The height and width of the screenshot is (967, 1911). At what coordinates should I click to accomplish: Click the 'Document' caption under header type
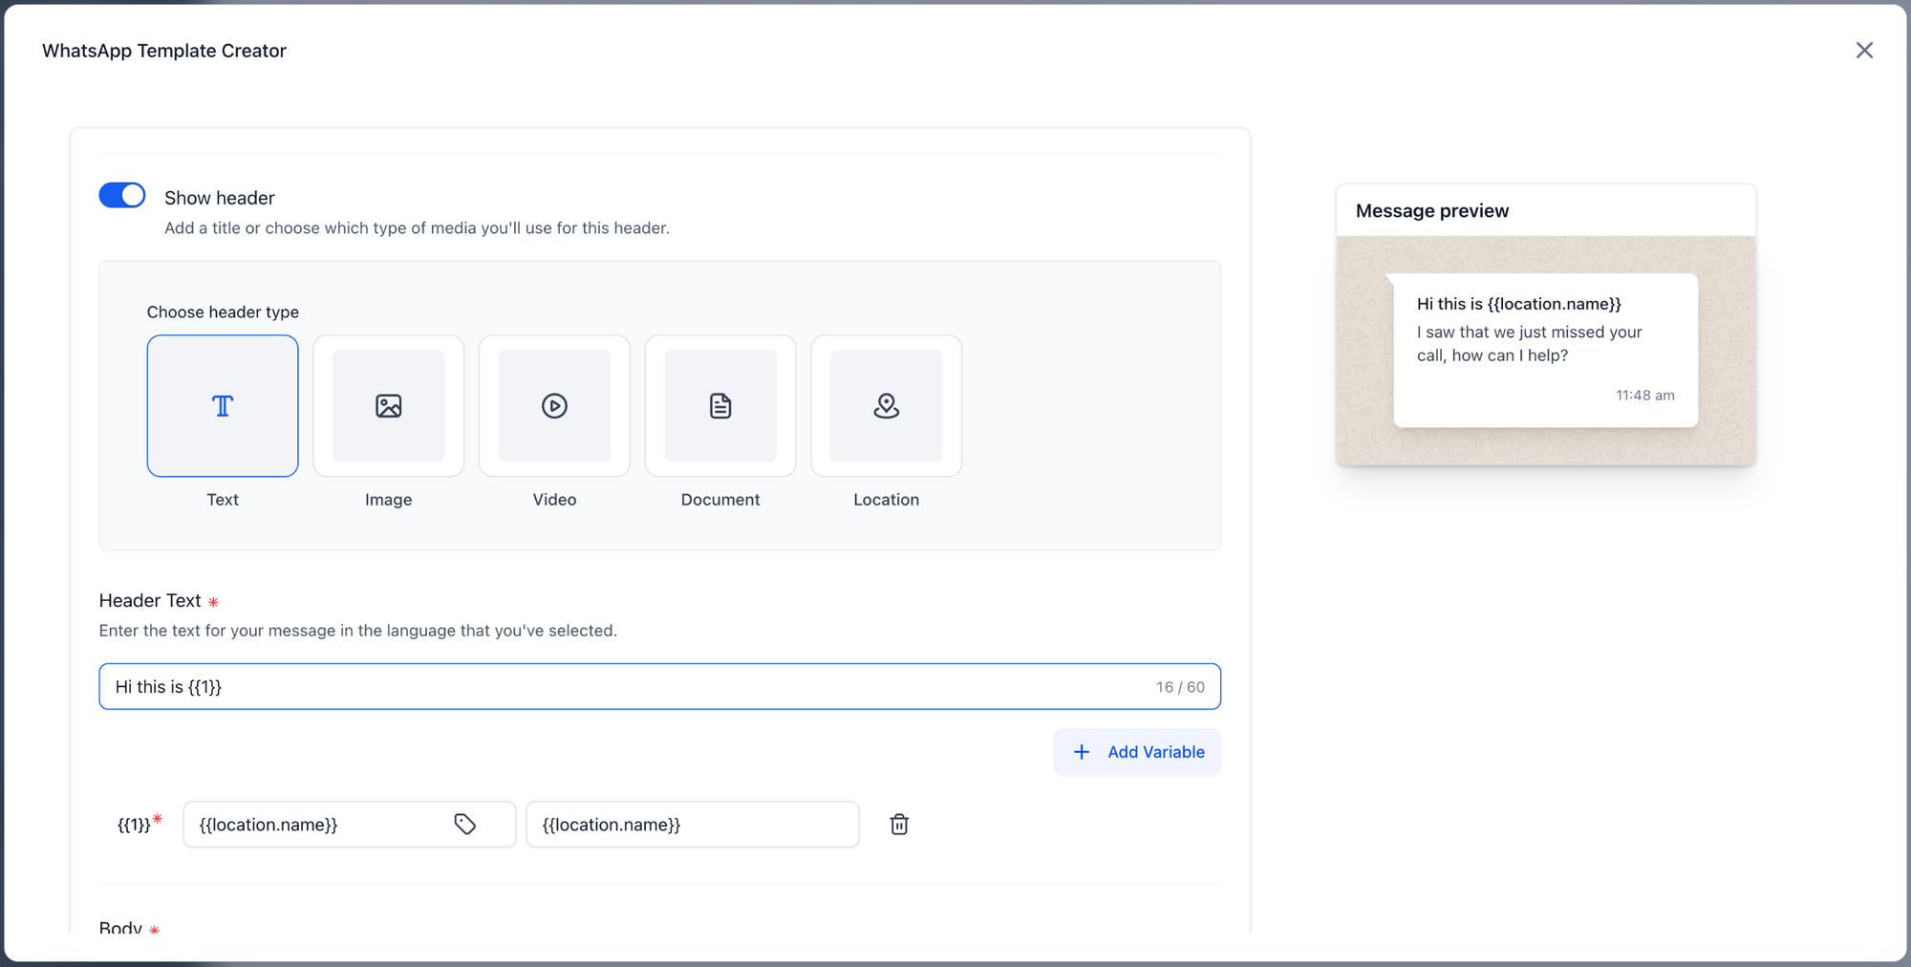click(x=720, y=499)
